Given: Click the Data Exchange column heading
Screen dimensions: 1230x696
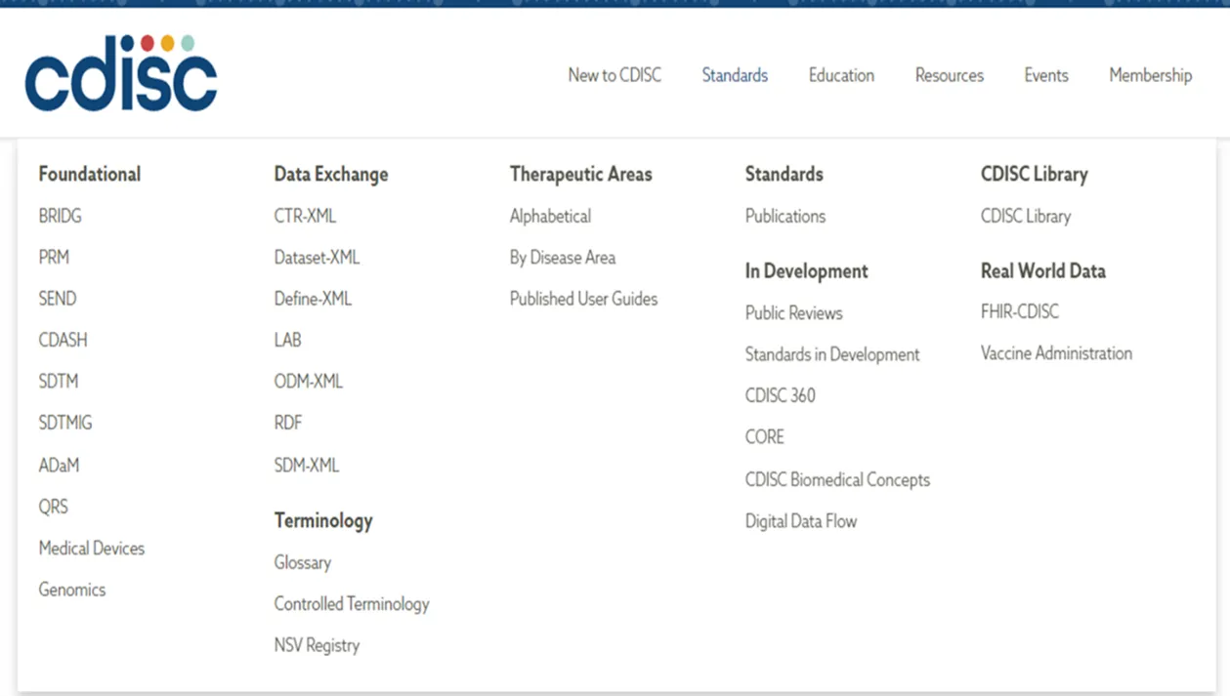Looking at the screenshot, I should [331, 174].
